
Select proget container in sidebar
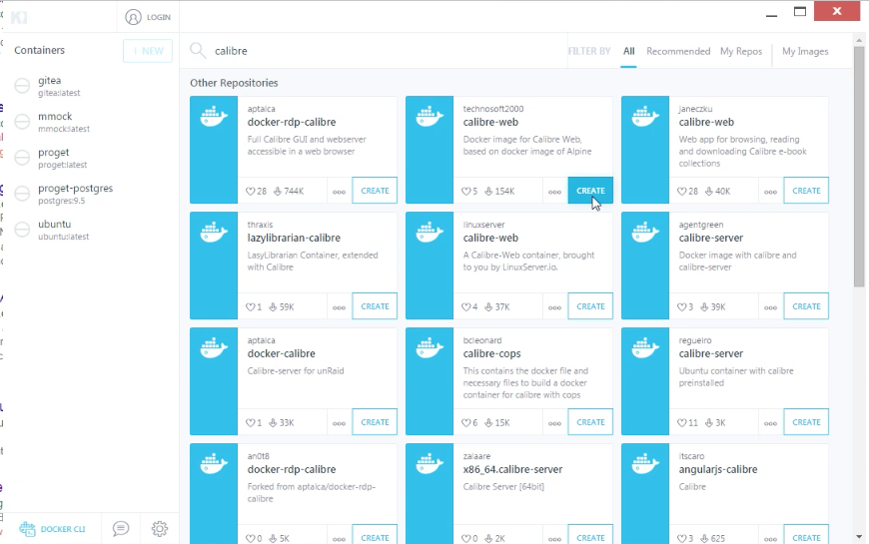coord(90,158)
